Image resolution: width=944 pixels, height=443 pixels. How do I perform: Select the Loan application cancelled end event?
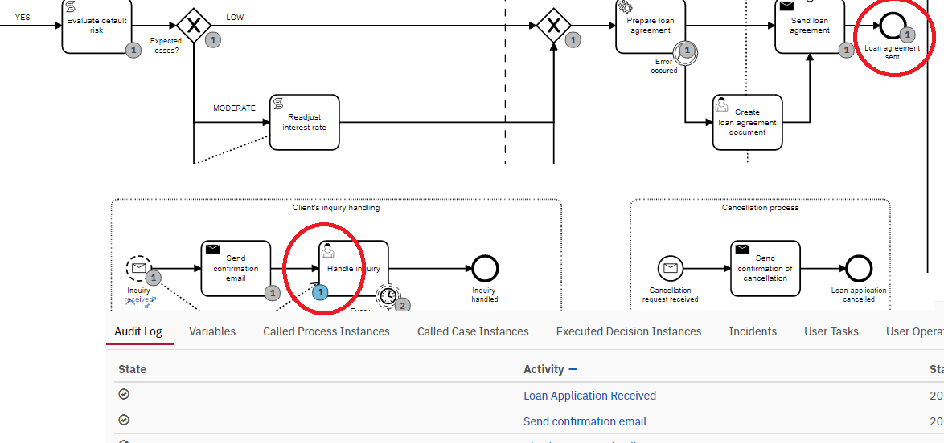click(x=859, y=268)
